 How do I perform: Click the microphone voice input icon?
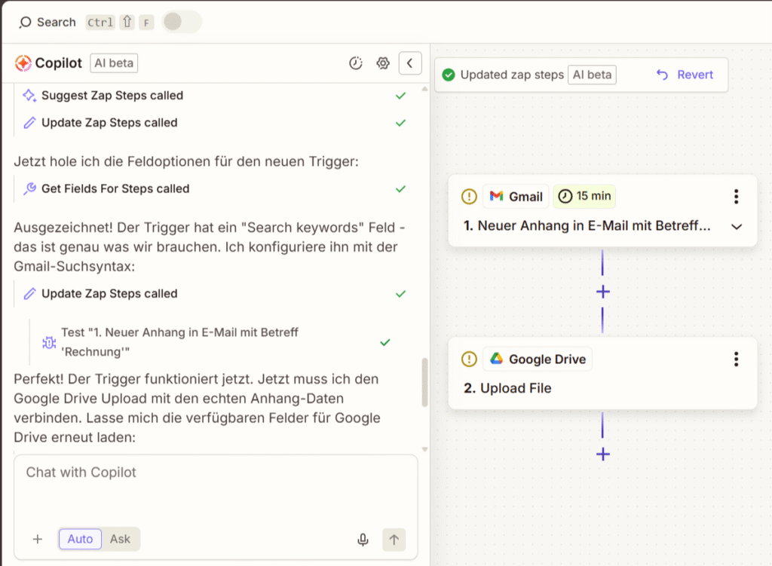[363, 539]
